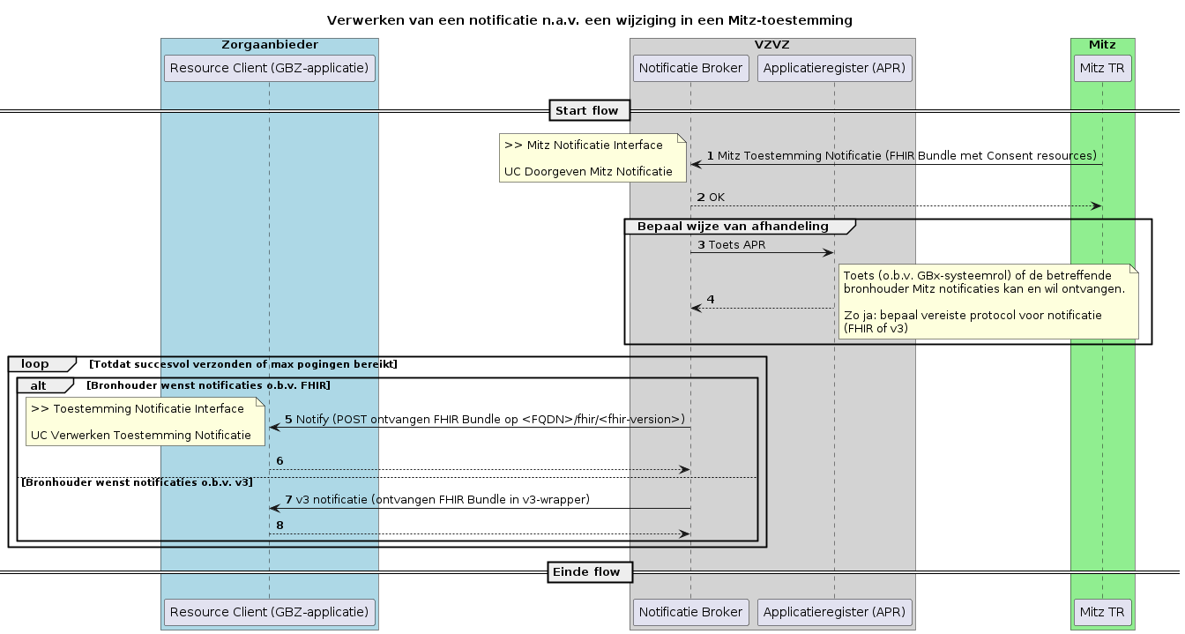Select the Zorgaanbieder participant header
Image resolution: width=1185 pixels, height=634 pixels.
269,42
